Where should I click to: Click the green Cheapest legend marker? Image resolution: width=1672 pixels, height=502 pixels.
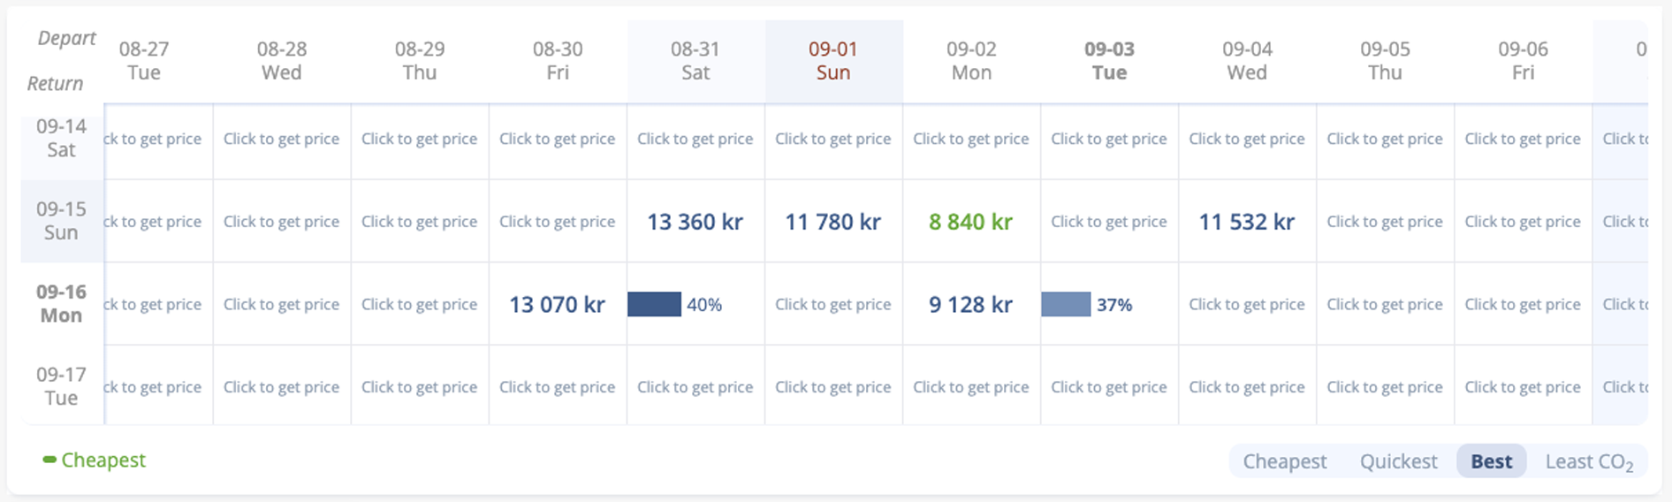[x=50, y=460]
